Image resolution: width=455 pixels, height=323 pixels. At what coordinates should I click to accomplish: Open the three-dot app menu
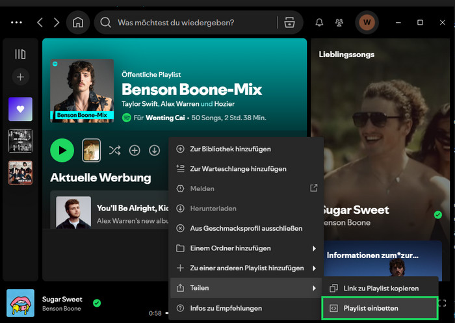pos(16,22)
